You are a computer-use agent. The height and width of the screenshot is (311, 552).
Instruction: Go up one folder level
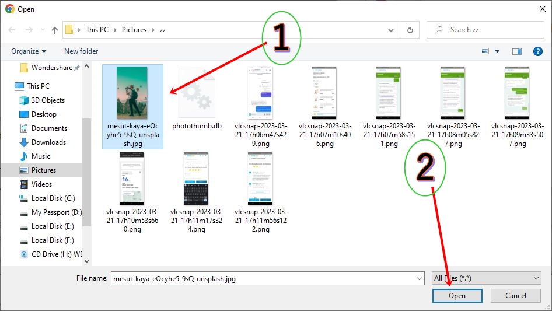55,30
